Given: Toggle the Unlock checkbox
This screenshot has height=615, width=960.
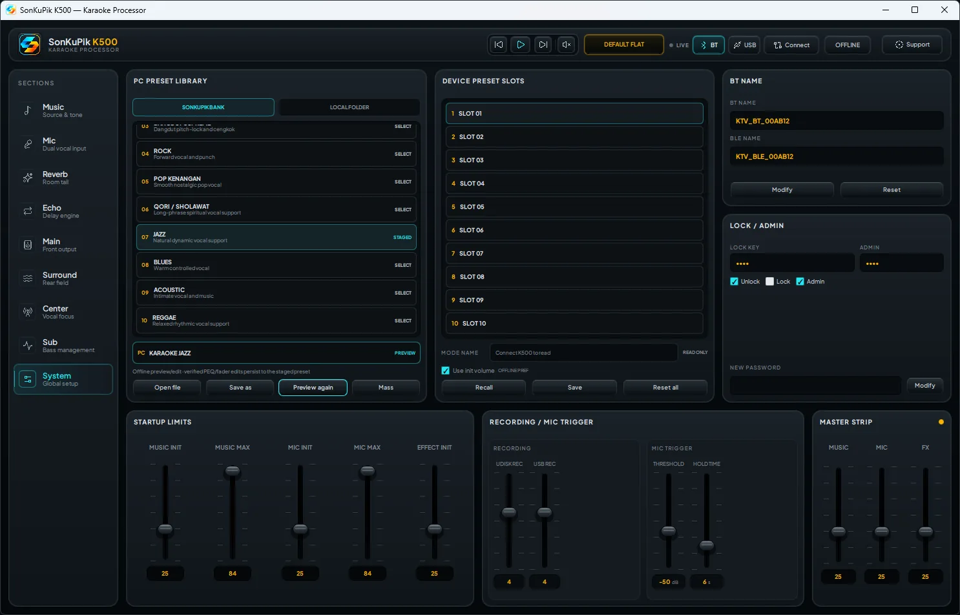Looking at the screenshot, I should (734, 282).
